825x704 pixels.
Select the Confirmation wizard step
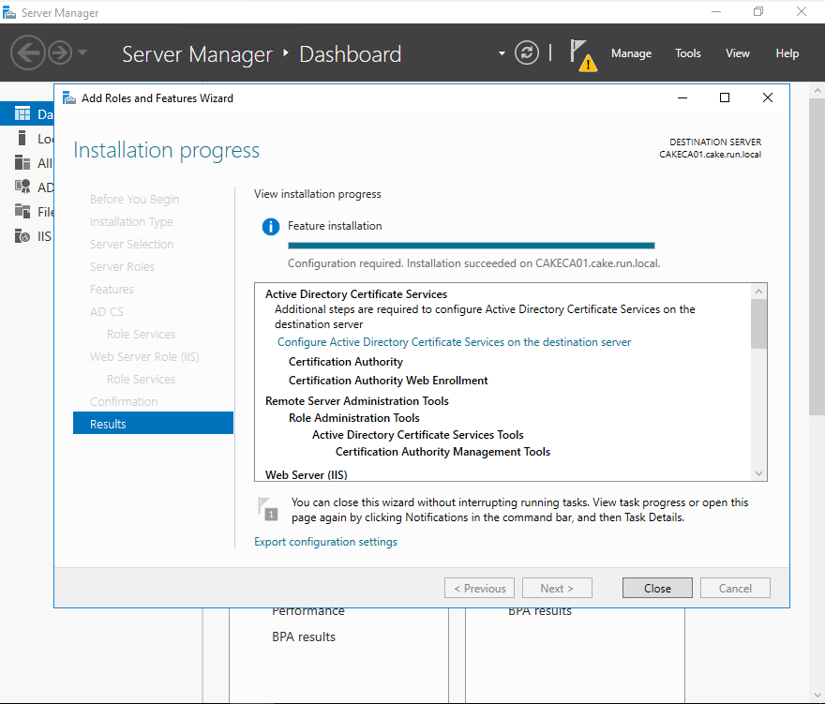(x=124, y=401)
